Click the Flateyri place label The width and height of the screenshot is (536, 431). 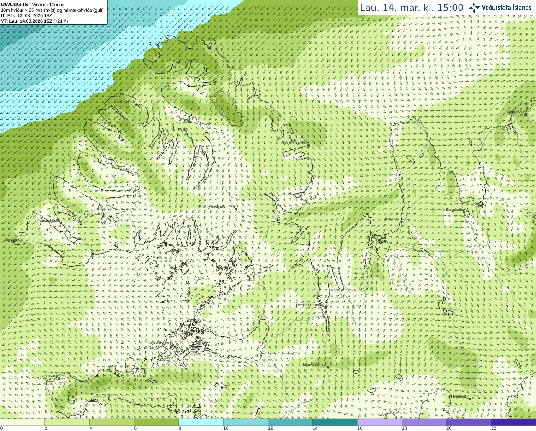104,123
